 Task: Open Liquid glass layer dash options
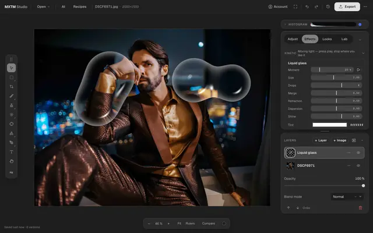[x=349, y=153]
